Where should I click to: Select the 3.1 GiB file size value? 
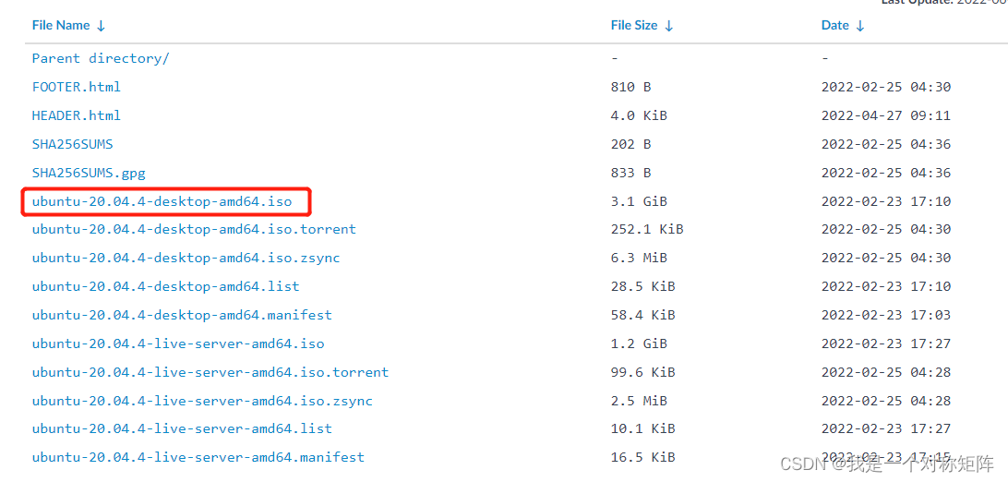(639, 202)
